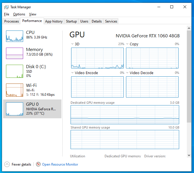The width and height of the screenshot is (194, 173).
Task: Minimize the Task Manager window
Action: pos(159,7)
